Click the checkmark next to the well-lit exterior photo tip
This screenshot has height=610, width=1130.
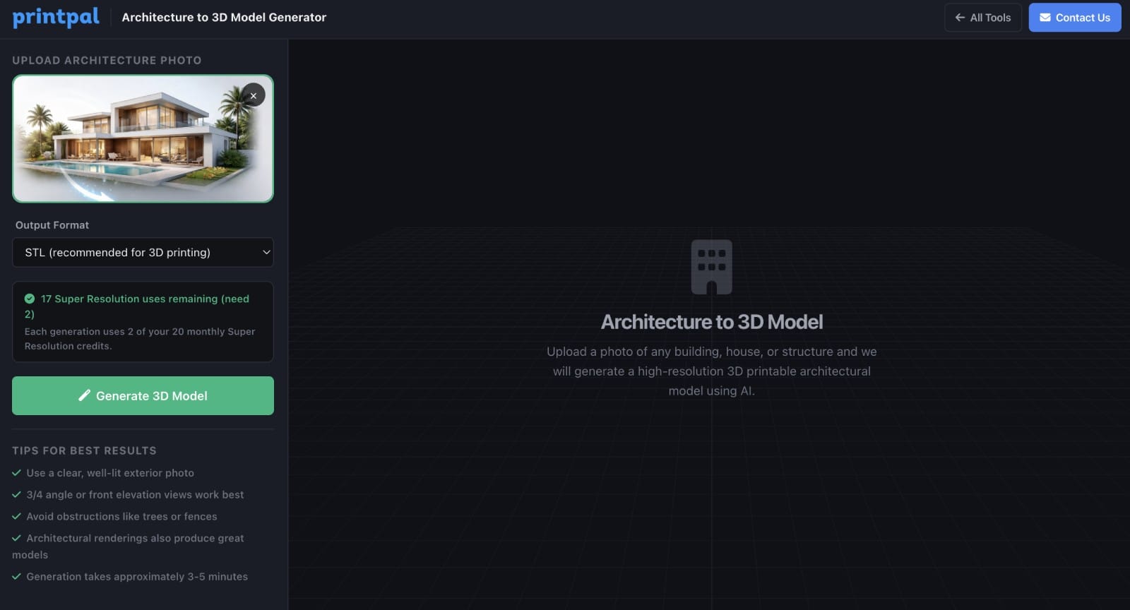click(x=17, y=473)
